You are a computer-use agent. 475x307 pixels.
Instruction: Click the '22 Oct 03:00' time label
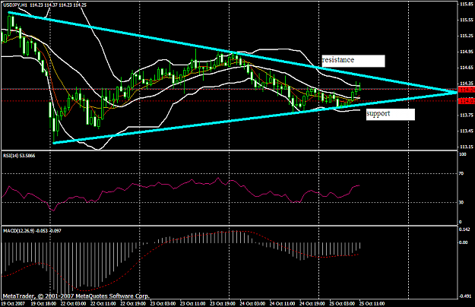[x=73, y=303]
